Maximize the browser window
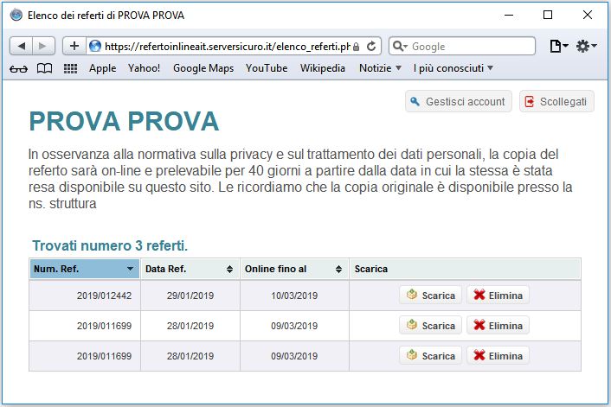The width and height of the screenshot is (611, 407). tap(548, 16)
